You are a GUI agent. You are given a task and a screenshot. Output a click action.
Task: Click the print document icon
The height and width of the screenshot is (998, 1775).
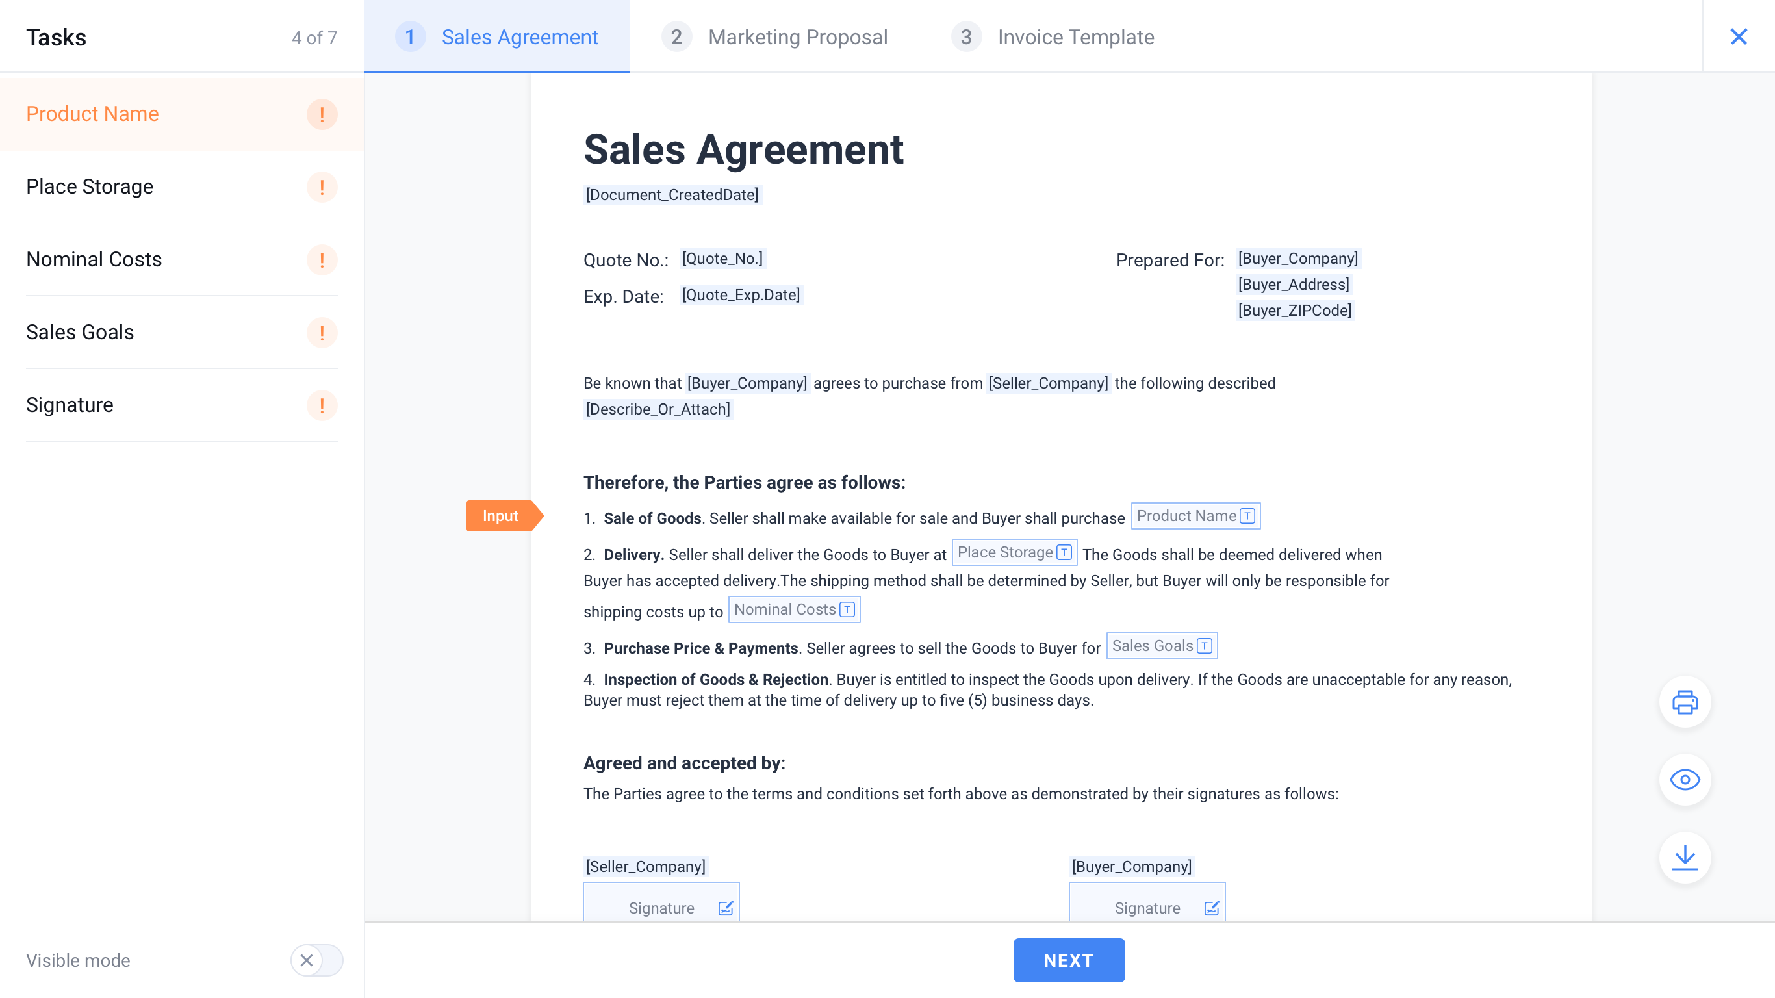click(1684, 702)
